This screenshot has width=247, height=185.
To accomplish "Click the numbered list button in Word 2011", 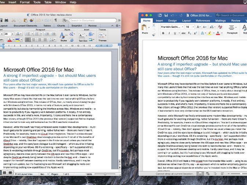I will pyautogui.click(x=37, y=34).
